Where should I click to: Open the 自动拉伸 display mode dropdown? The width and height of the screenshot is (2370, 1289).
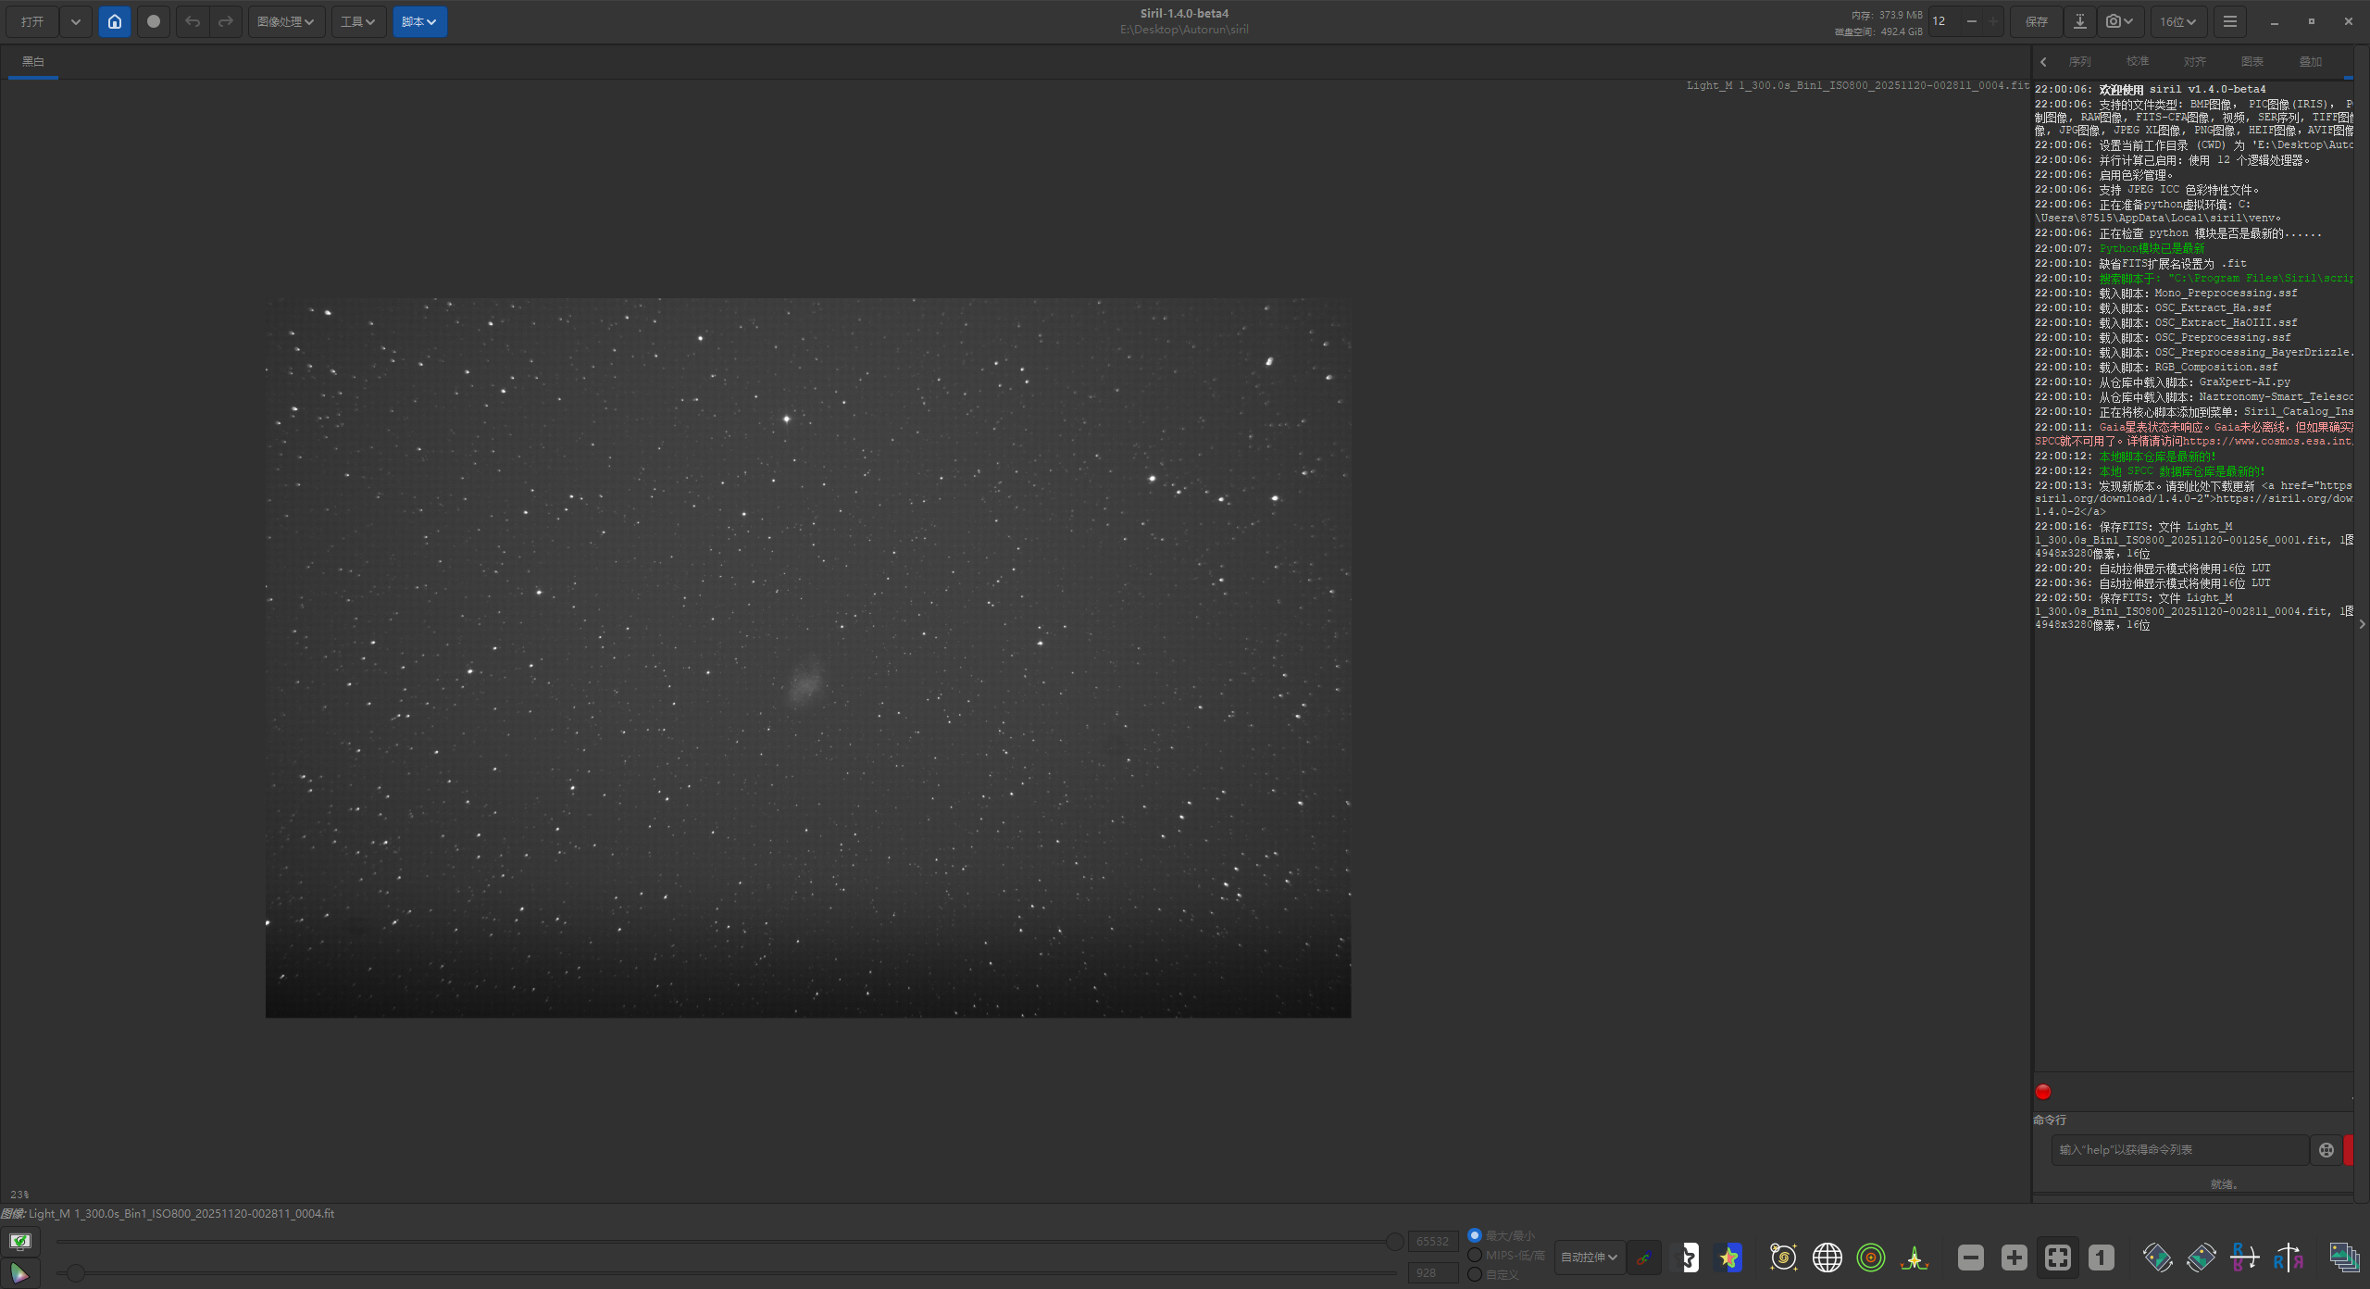[x=1589, y=1257]
